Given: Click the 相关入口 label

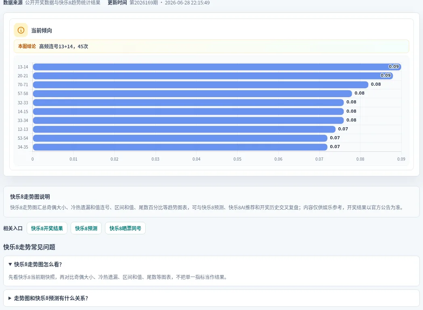Looking at the screenshot, I should 13,228.
